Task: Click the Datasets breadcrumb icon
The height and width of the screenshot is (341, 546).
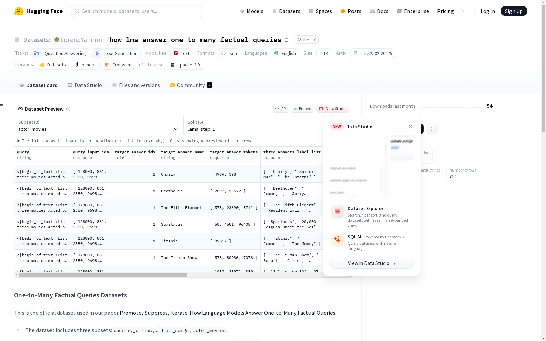Action: [x=17, y=40]
